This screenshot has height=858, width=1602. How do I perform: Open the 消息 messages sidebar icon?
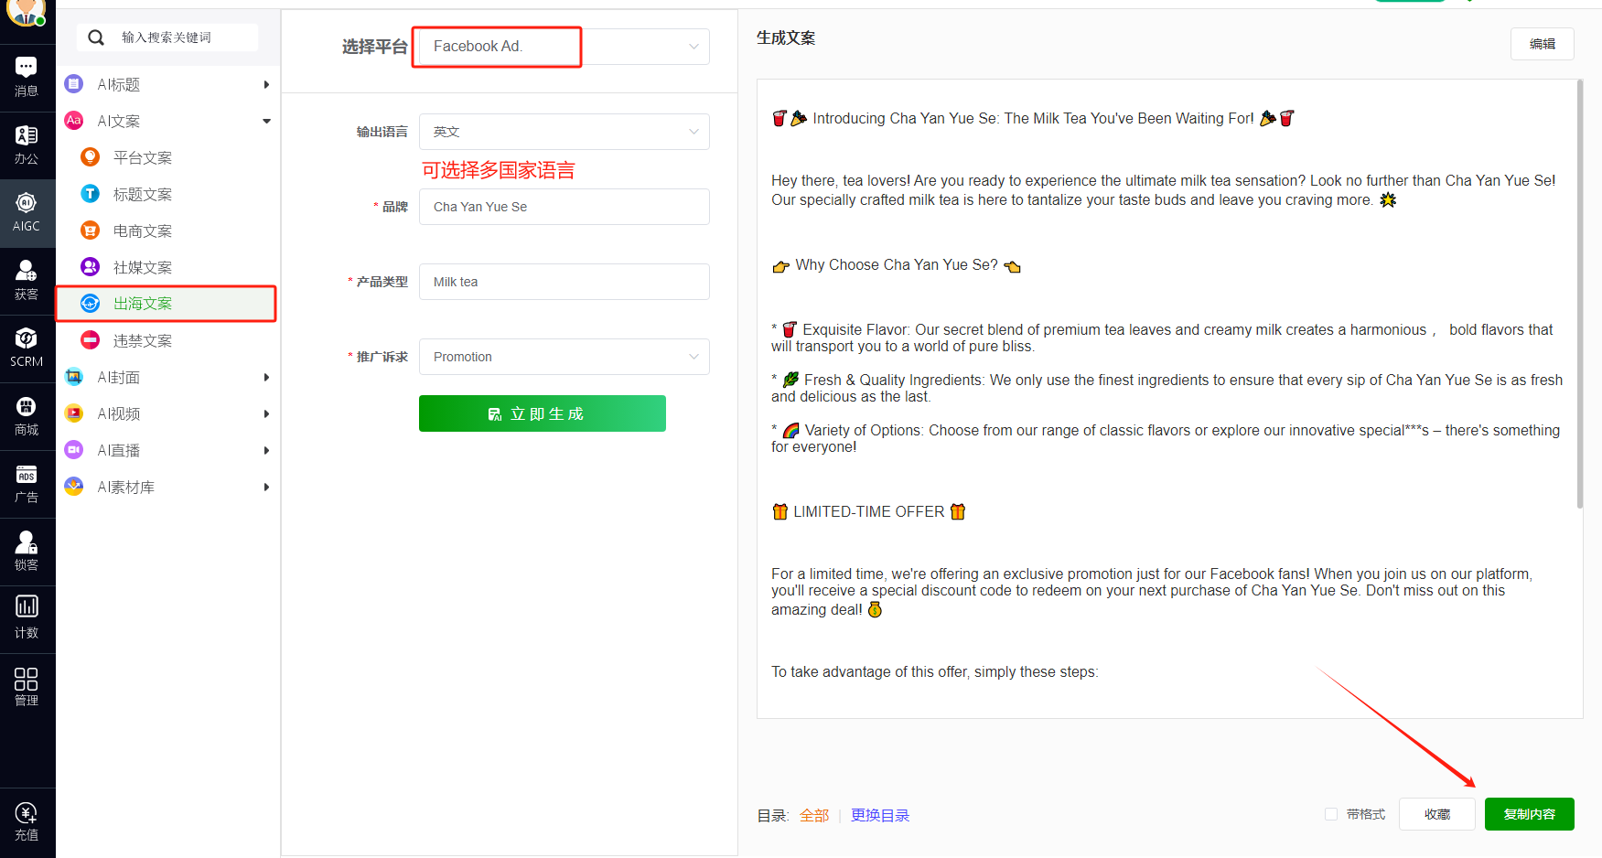point(27,78)
